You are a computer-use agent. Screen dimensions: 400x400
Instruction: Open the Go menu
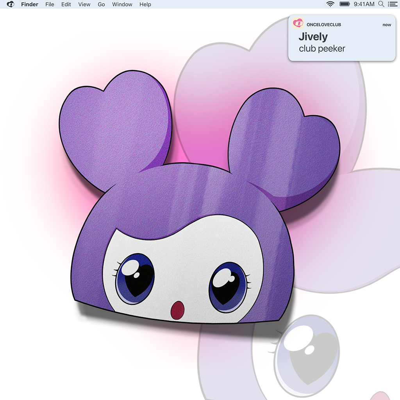pos(101,4)
